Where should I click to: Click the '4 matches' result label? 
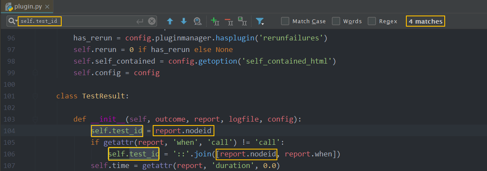pos(425,21)
